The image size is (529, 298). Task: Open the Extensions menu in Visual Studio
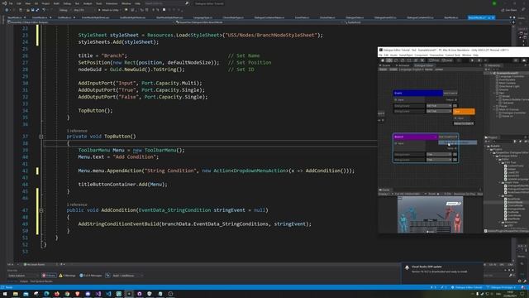click(112, 3)
